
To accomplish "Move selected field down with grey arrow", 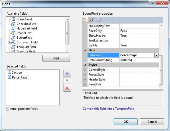I will click(67, 81).
